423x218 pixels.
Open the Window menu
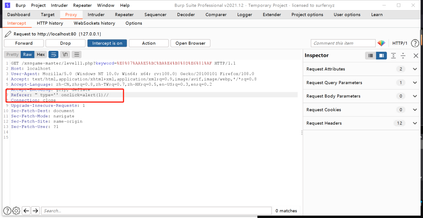(105, 5)
